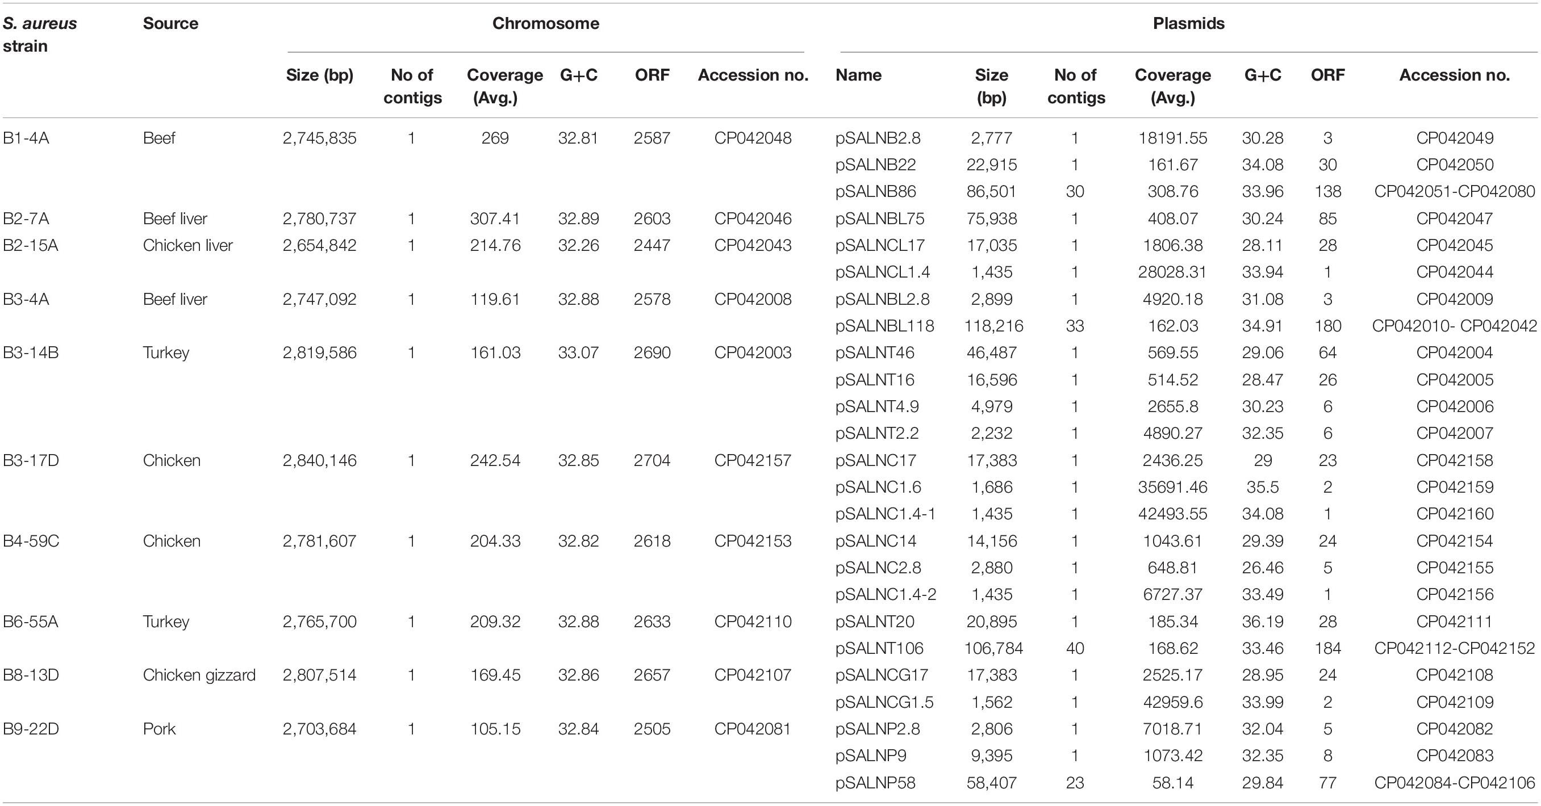This screenshot has width=1541, height=806.
Task: Click plasmid pSALNBL118
Action: click(885, 326)
